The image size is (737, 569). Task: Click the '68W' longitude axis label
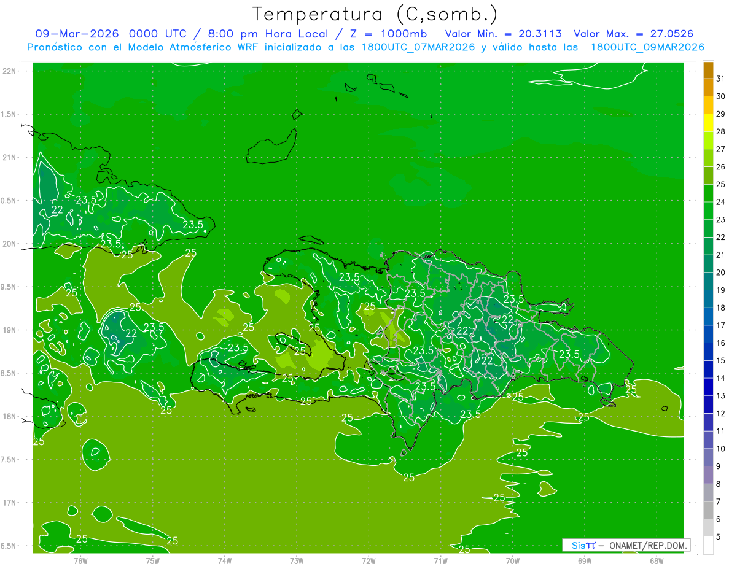(657, 562)
